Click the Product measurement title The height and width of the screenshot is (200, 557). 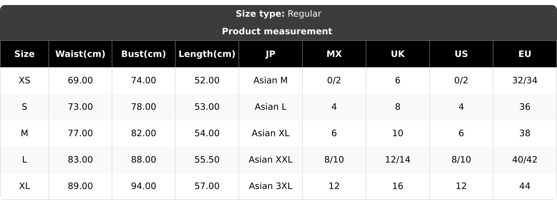click(277, 31)
